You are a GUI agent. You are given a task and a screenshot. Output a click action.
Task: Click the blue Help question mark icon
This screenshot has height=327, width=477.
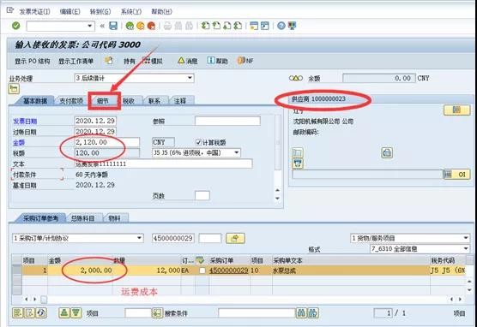click(x=281, y=26)
